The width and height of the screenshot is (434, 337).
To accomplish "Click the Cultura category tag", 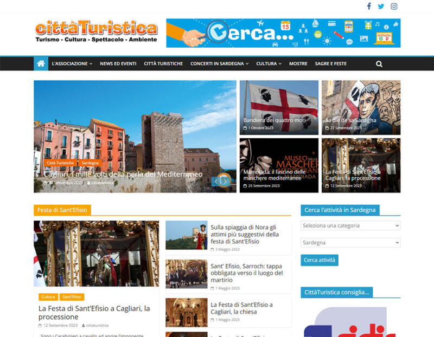I will coord(47,297).
